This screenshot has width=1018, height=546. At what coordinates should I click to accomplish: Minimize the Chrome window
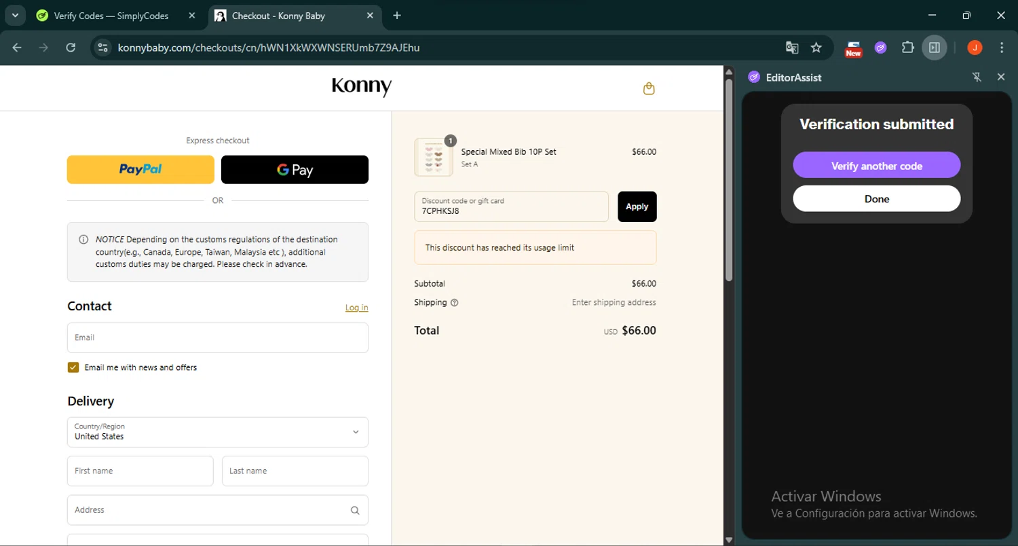tap(932, 15)
